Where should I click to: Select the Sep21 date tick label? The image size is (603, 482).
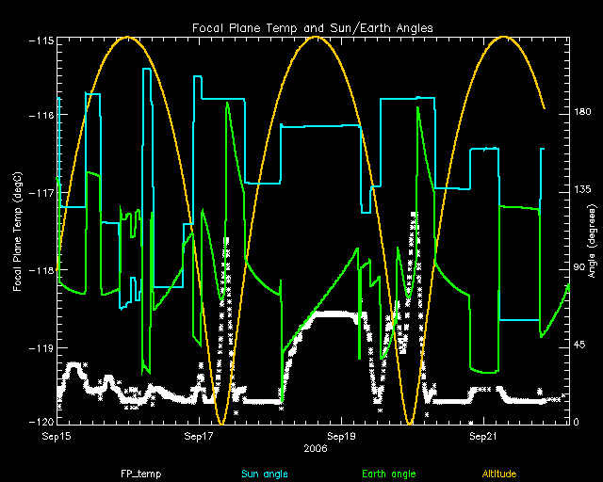click(483, 437)
